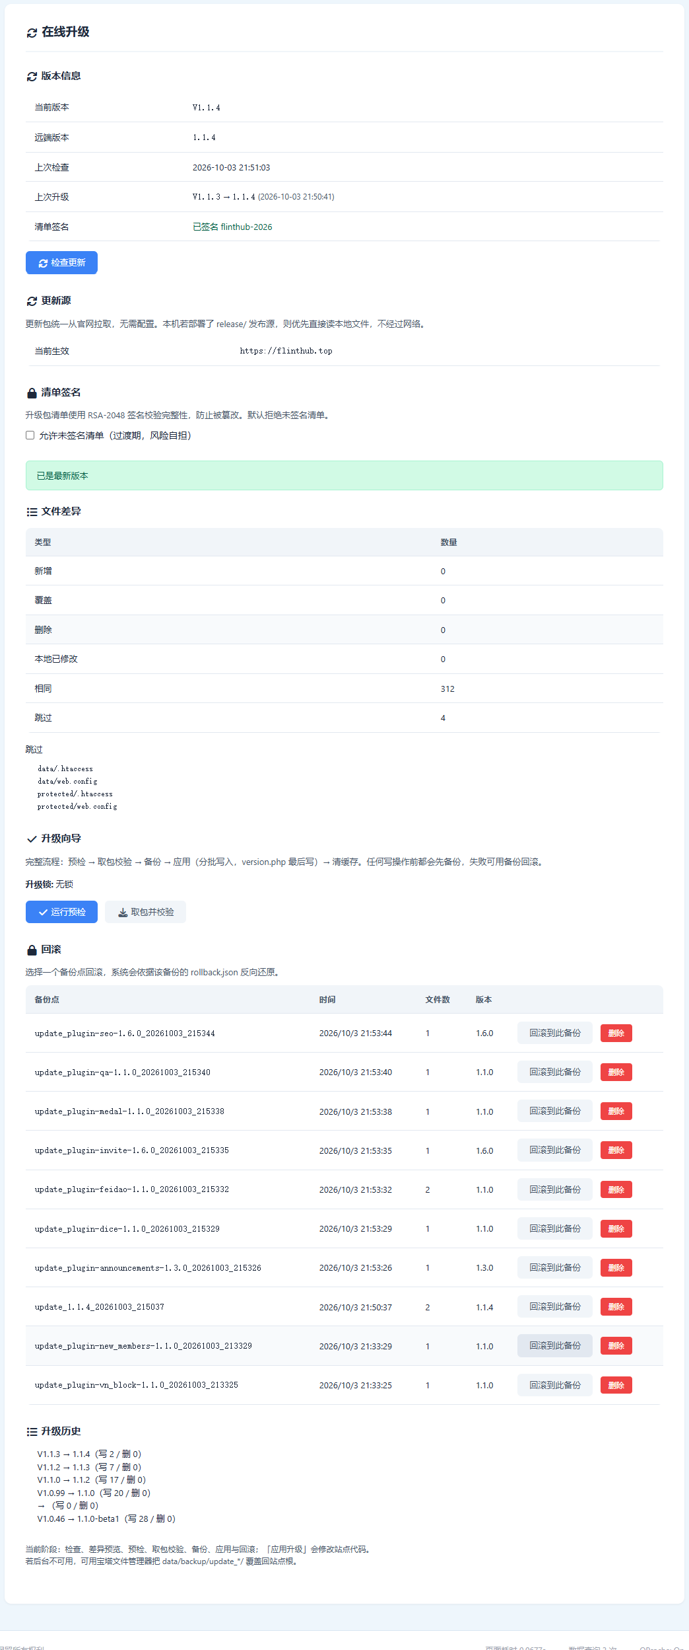Click history entry V1.0.99 → 1.1.0
The height and width of the screenshot is (1650, 689).
(94, 1493)
